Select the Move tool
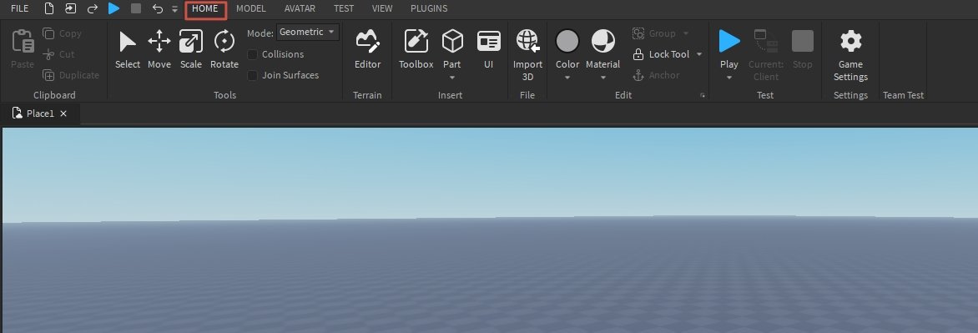Viewport: 978px width, 333px height. click(159, 49)
